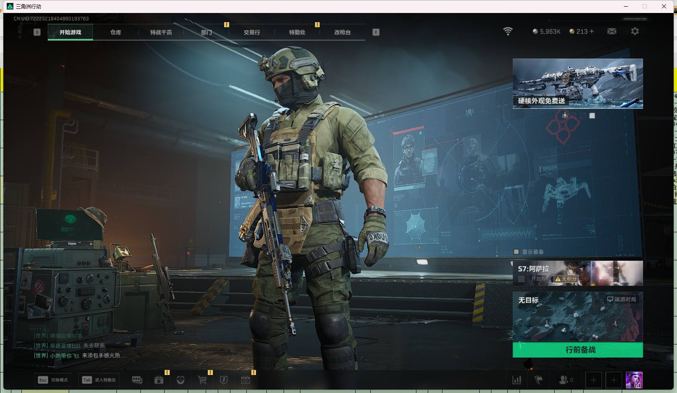
Task: Open the 特勤处 tab
Action: coord(297,32)
